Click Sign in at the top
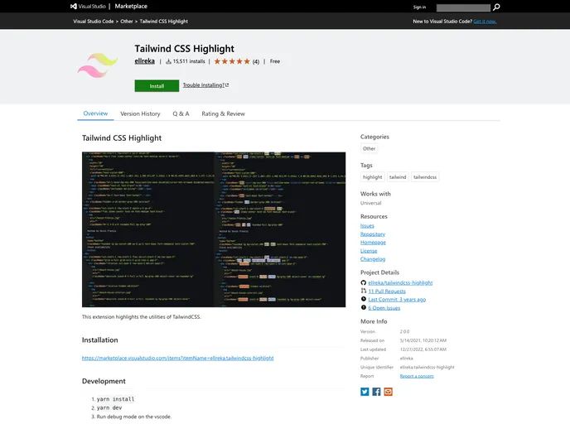Image resolution: width=570 pixels, height=424 pixels. click(x=419, y=7)
